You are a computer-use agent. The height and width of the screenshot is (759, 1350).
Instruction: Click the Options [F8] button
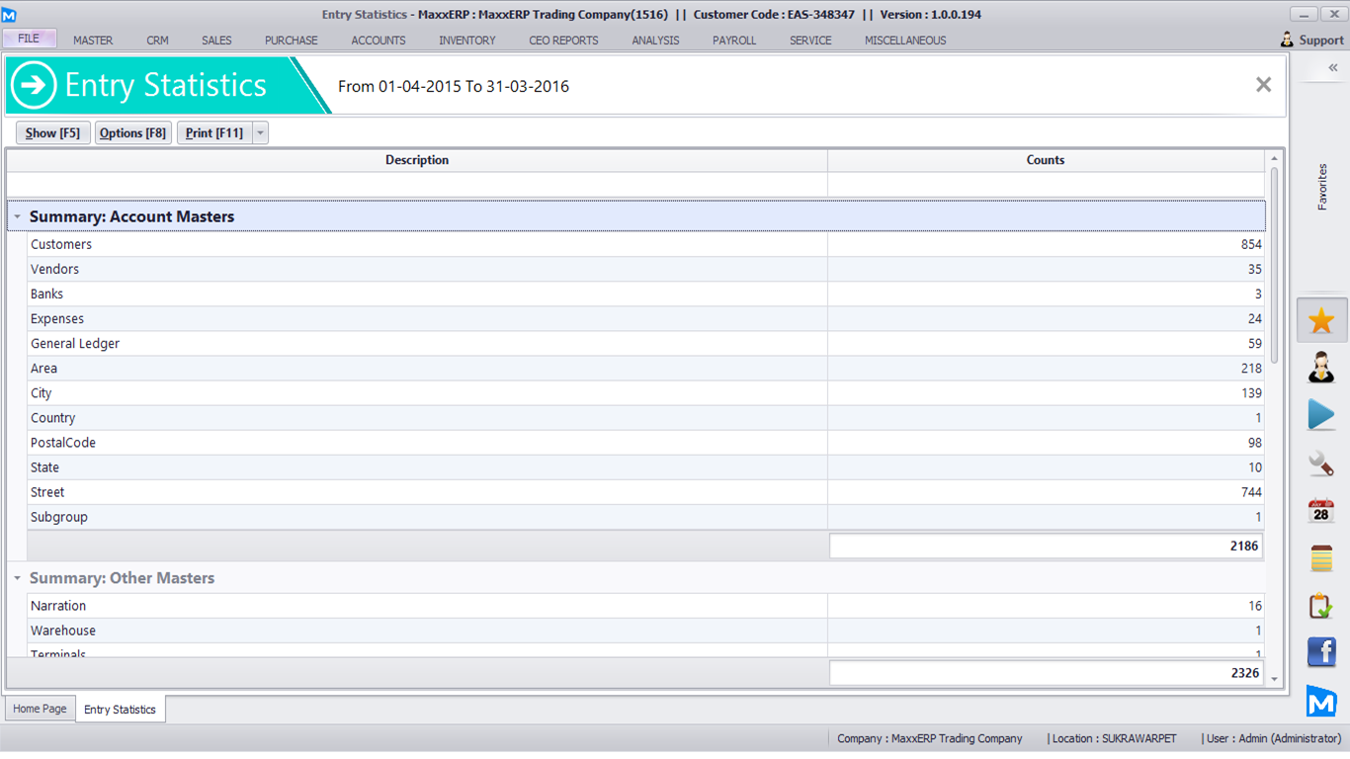[132, 133]
